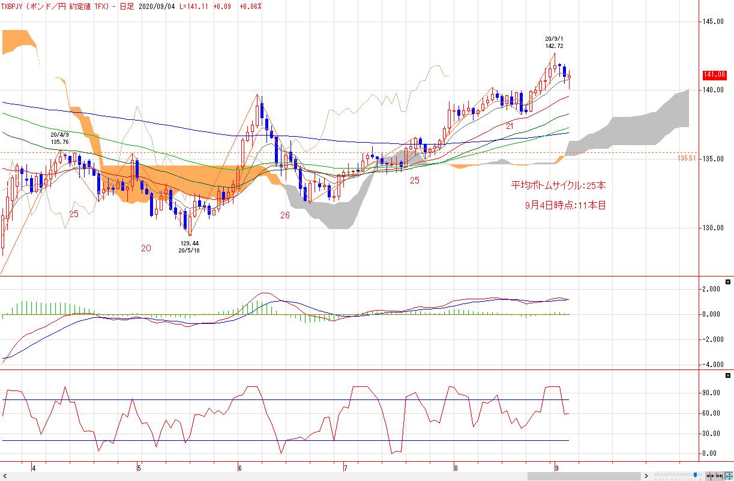Select the red 141.08 current price tag

714,75
